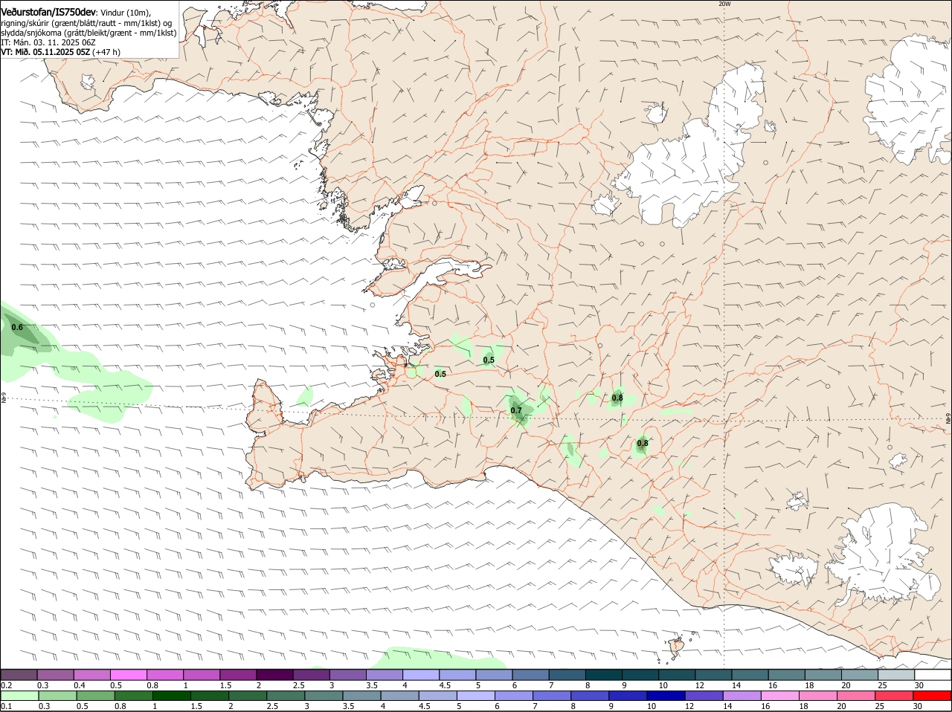Click the 0.5 value just east of Reykjavík

coord(440,374)
